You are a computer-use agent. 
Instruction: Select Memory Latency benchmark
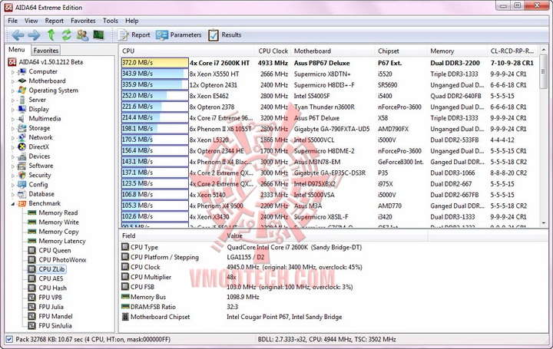(62, 241)
